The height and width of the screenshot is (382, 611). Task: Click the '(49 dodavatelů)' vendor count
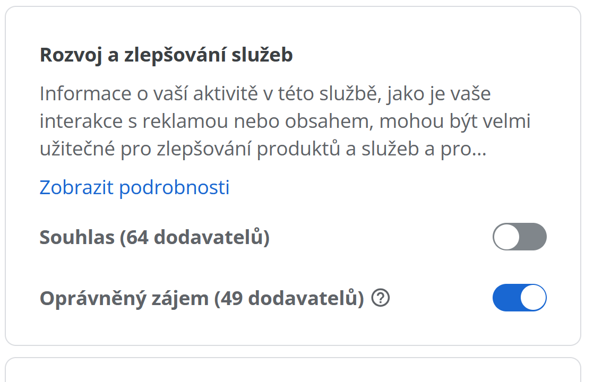pos(289,299)
